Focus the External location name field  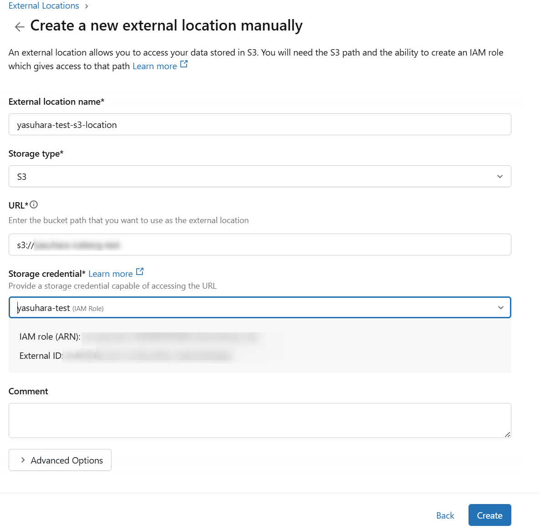point(260,125)
